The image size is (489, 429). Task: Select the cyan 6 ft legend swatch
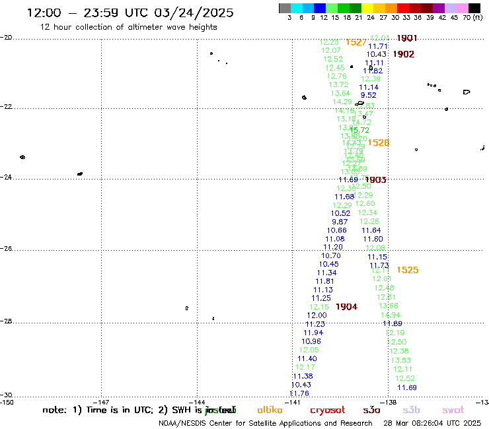(x=297, y=8)
